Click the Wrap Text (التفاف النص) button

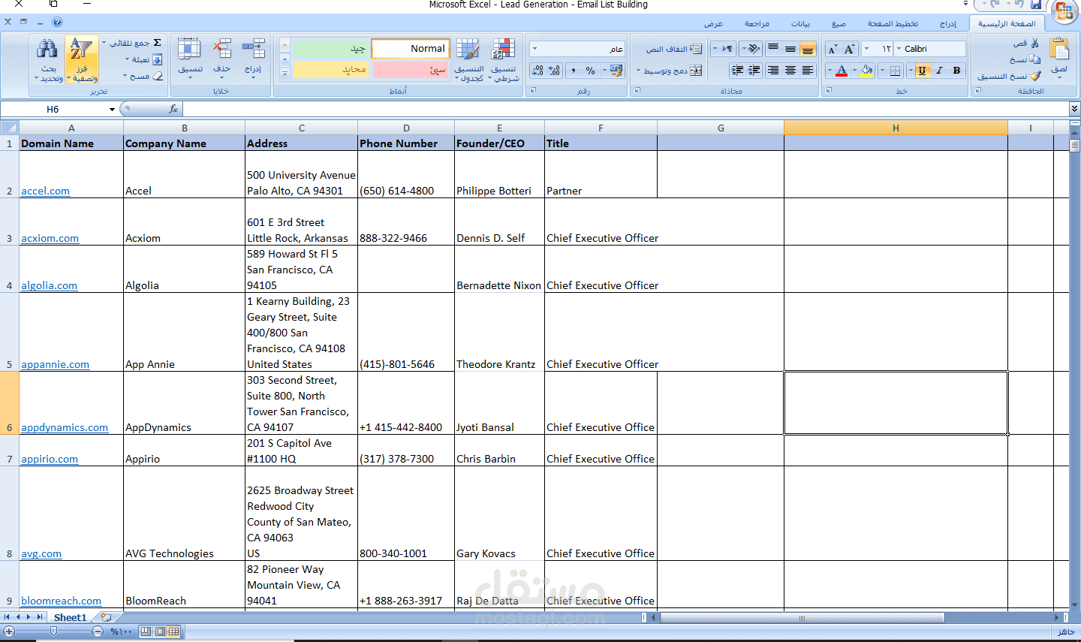674,49
